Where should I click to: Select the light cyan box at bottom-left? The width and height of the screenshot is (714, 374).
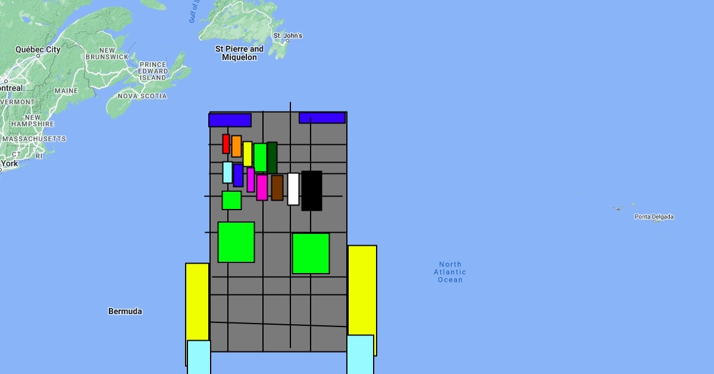(199, 357)
